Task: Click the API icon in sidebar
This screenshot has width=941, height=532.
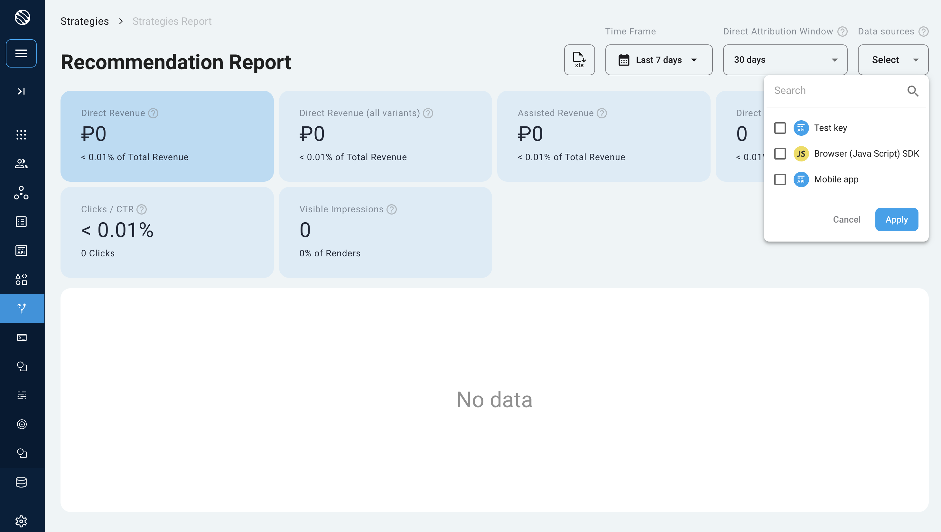Action: coord(21,250)
